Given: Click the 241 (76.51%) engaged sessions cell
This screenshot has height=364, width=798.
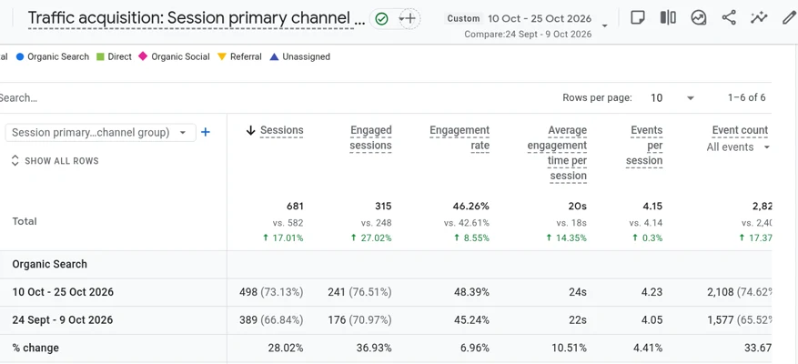Looking at the screenshot, I should coord(359,292).
